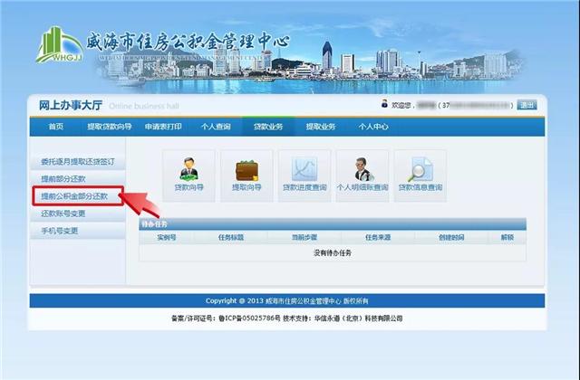Click the 任务标题 column header

231,237
